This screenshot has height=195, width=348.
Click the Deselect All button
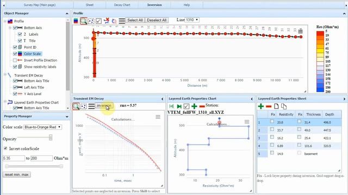click(157, 20)
